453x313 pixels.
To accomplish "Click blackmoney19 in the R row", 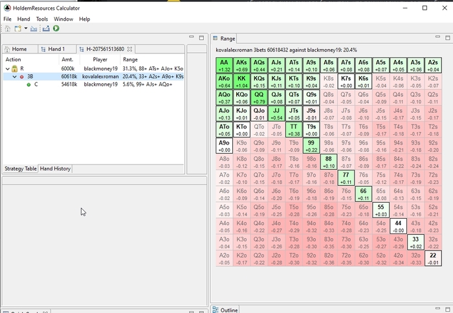I will click(x=100, y=68).
